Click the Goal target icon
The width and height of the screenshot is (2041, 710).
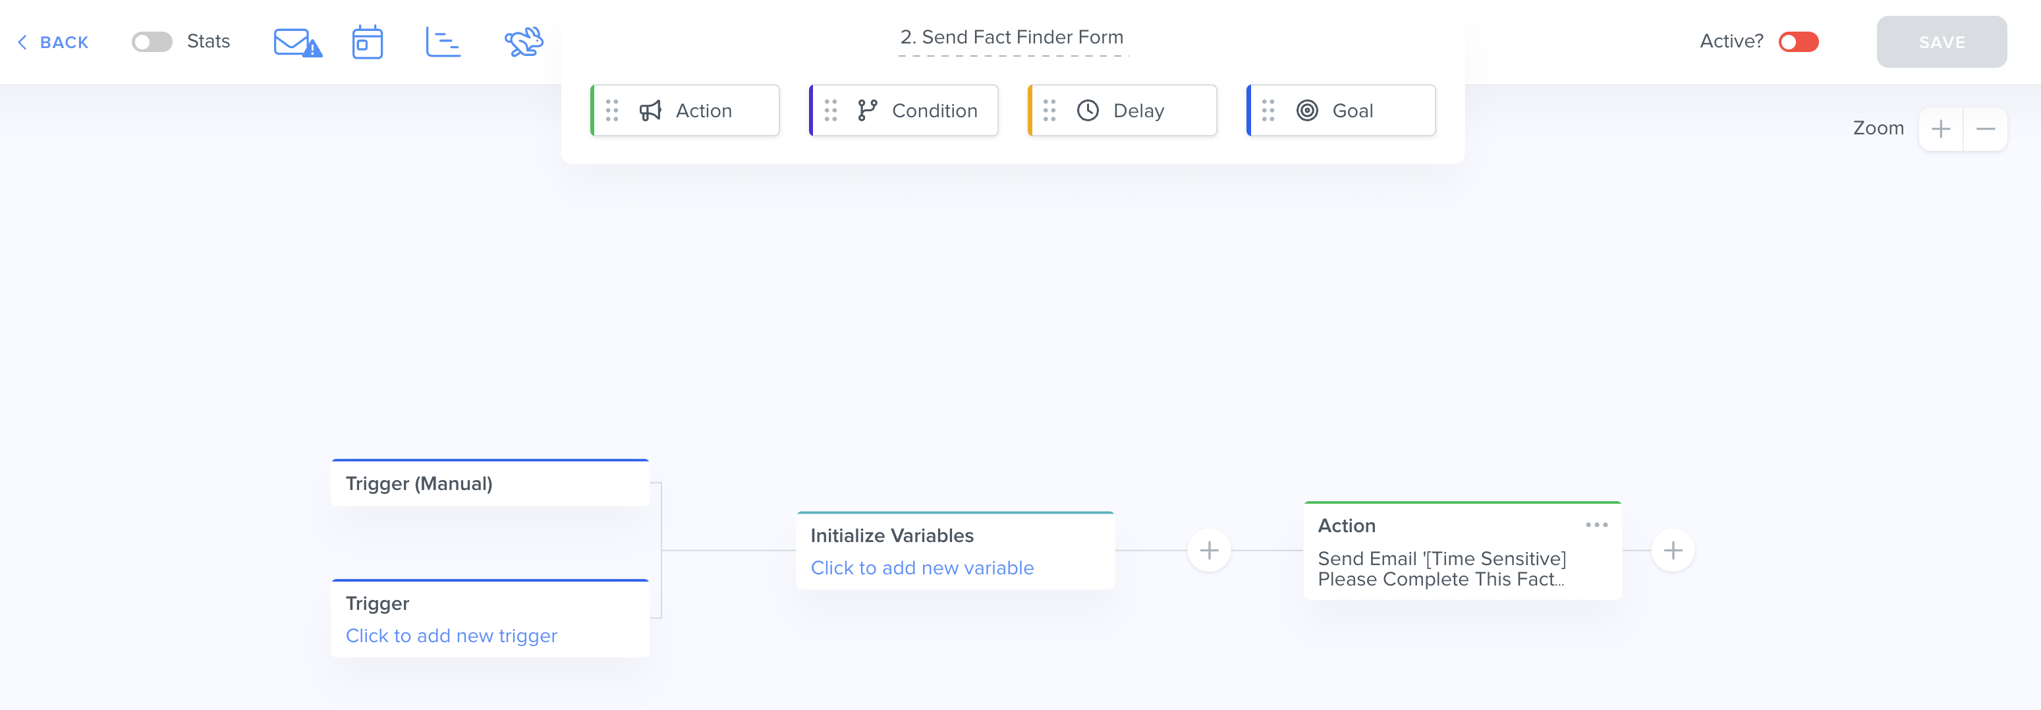tap(1306, 111)
